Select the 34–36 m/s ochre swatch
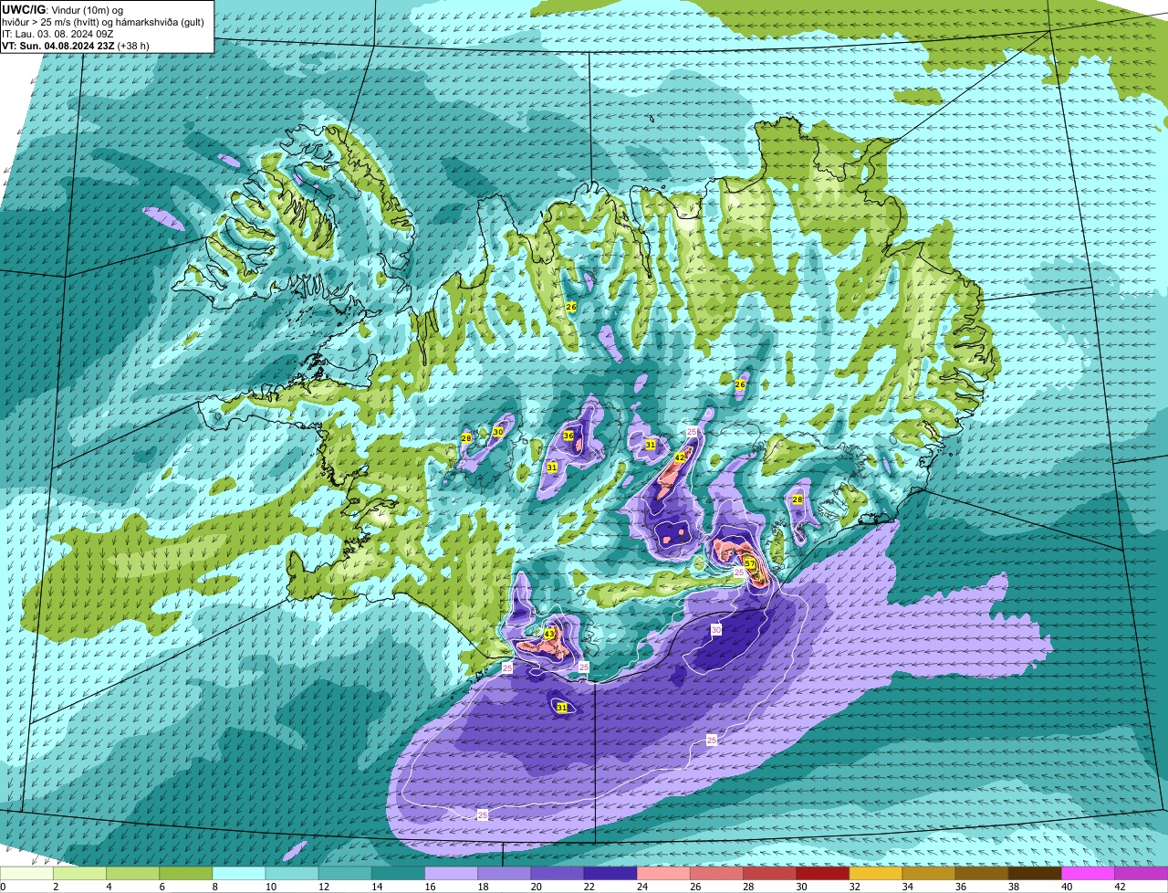The image size is (1168, 893). coord(929,874)
